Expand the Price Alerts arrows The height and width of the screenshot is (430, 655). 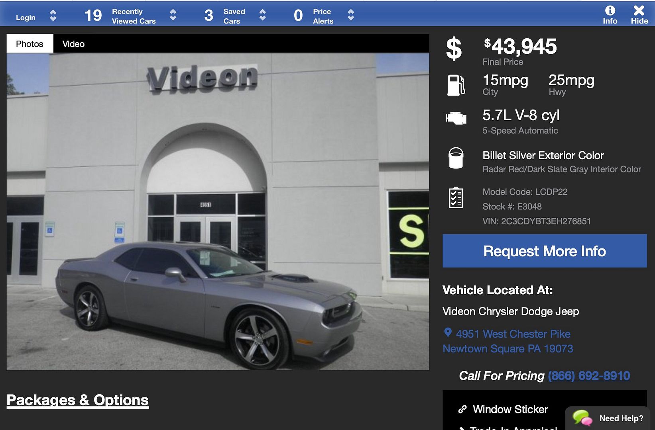point(351,15)
